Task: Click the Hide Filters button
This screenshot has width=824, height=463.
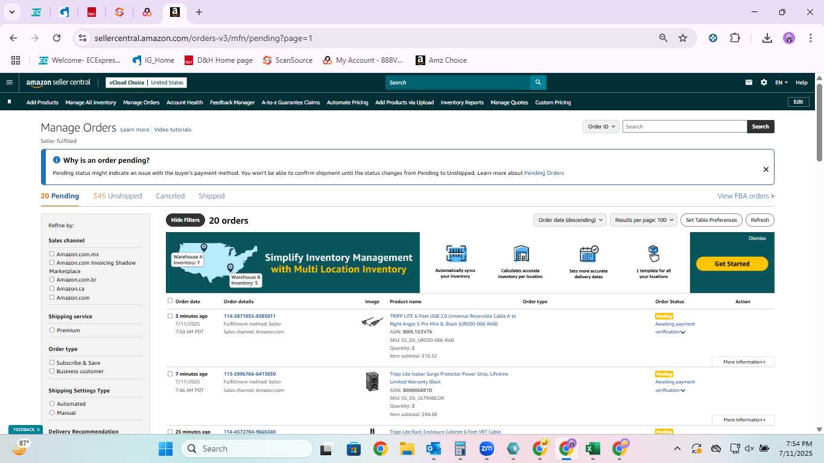Action: coord(185,220)
